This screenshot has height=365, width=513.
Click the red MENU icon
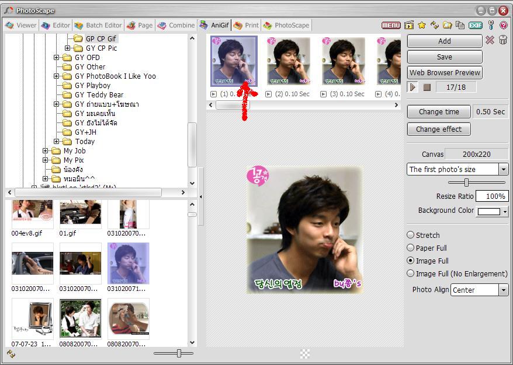(x=391, y=25)
